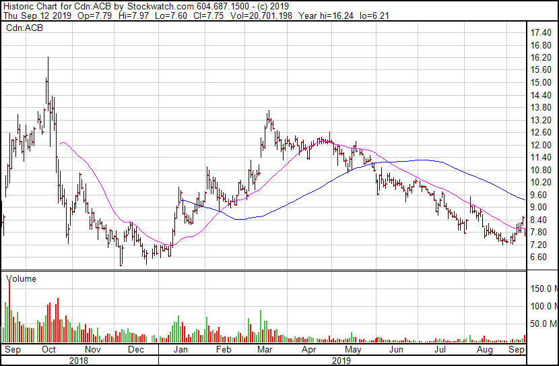Click the 'Nov' month label on time axis
This screenshot has width=559, height=366.
coord(93,350)
